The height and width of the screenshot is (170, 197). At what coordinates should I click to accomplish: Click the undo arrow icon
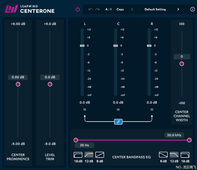[x=90, y=9]
